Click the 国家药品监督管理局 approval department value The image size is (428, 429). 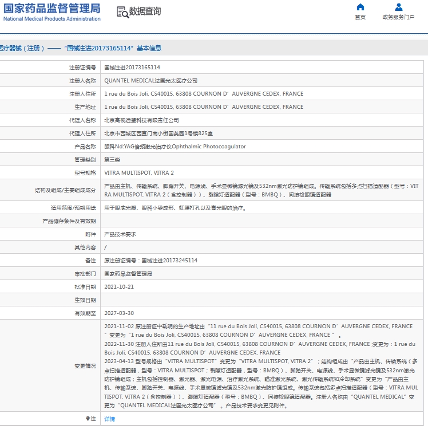pos(128,274)
